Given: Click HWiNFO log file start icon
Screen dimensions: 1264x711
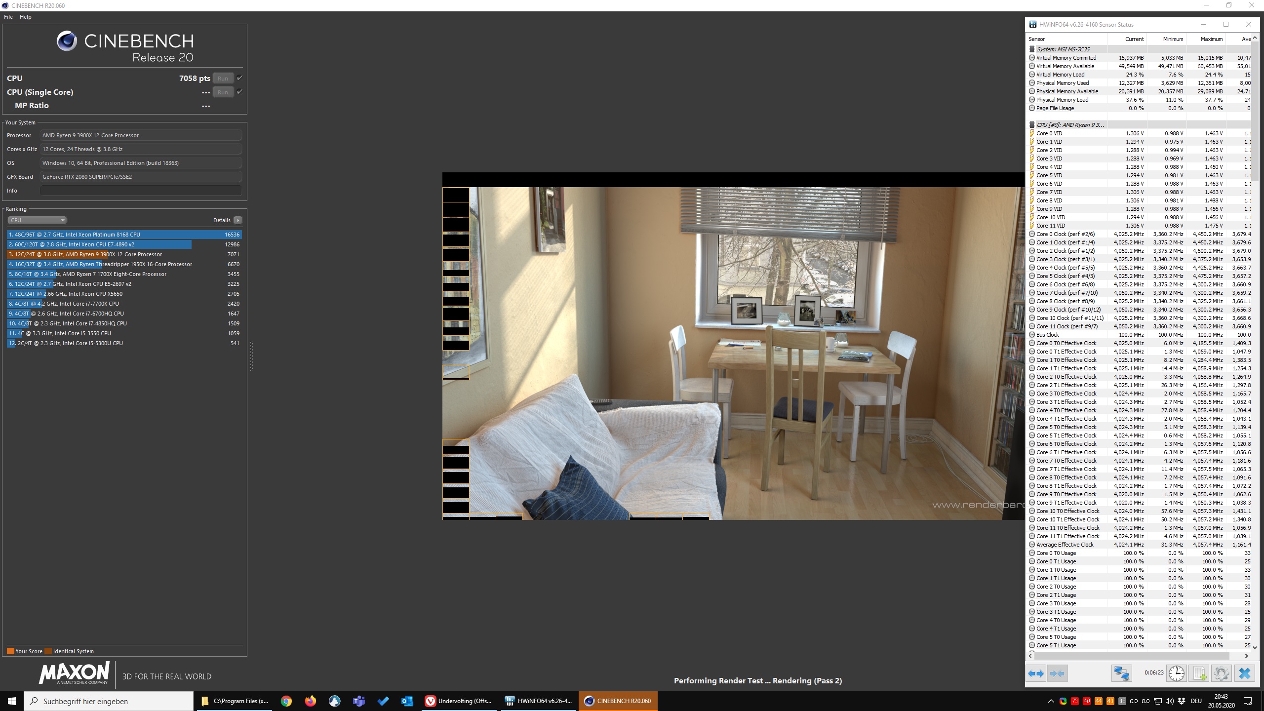Looking at the screenshot, I should (1199, 673).
